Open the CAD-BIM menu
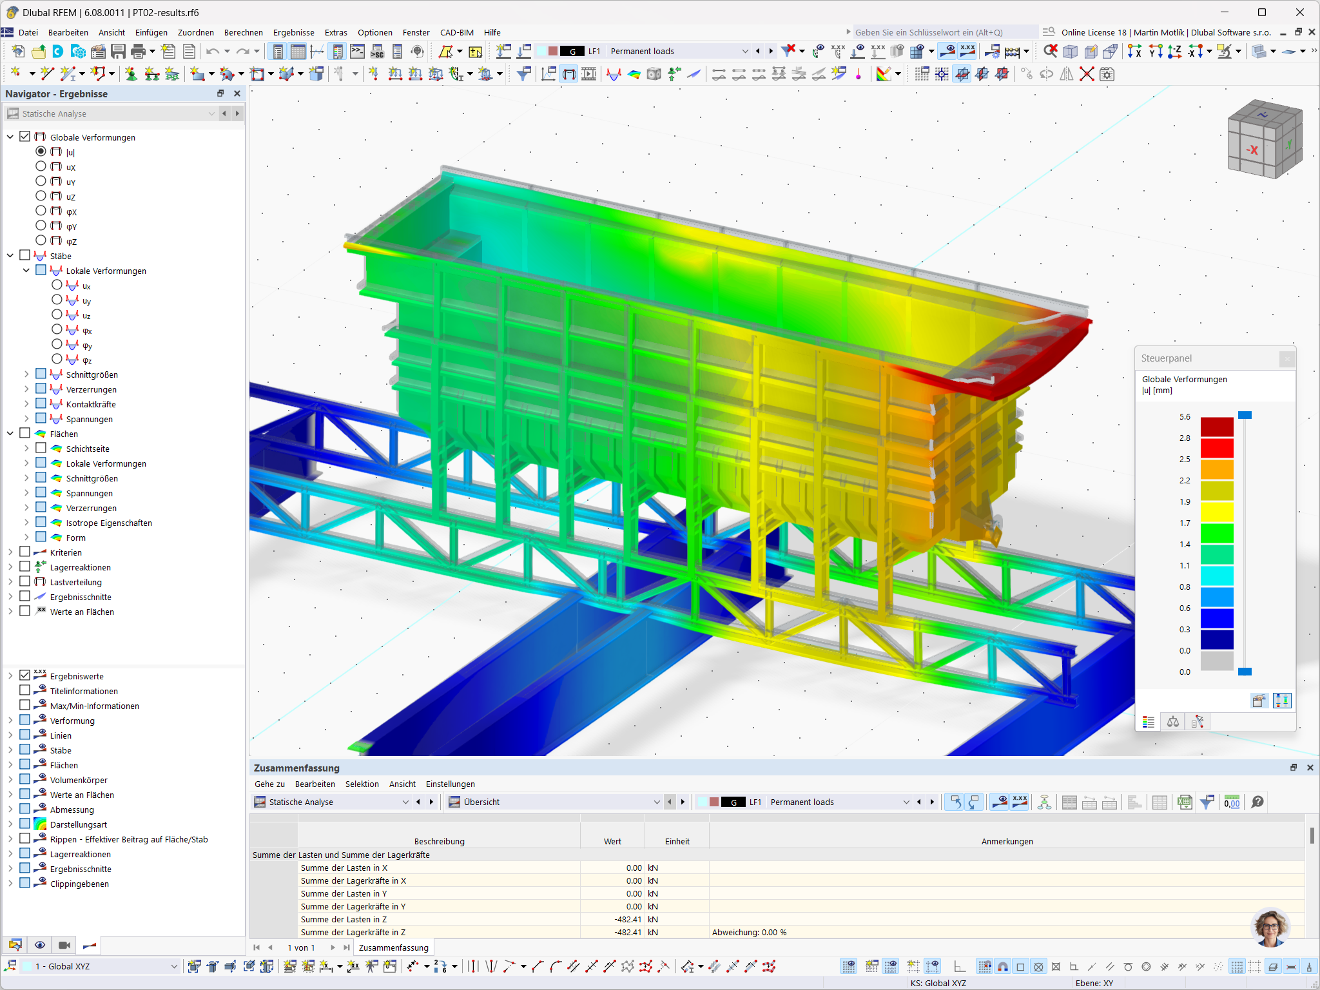Screen dimensions: 1320x990 coord(456,32)
